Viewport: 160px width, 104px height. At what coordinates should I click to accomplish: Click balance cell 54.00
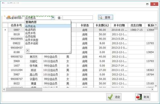102,79
